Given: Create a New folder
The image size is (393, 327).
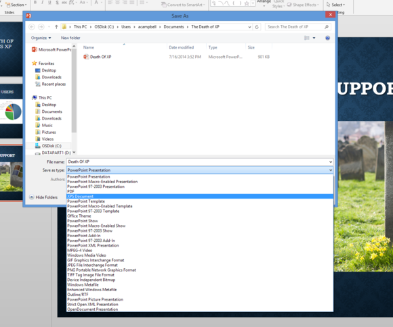Looking at the screenshot, I should tap(70, 38).
